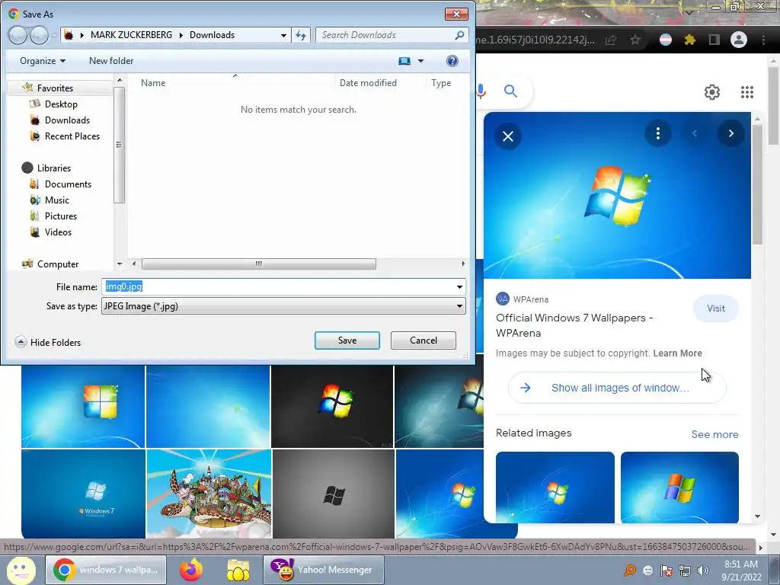Select Recent Places under Favorites
This screenshot has width=780, height=585.
(x=72, y=136)
